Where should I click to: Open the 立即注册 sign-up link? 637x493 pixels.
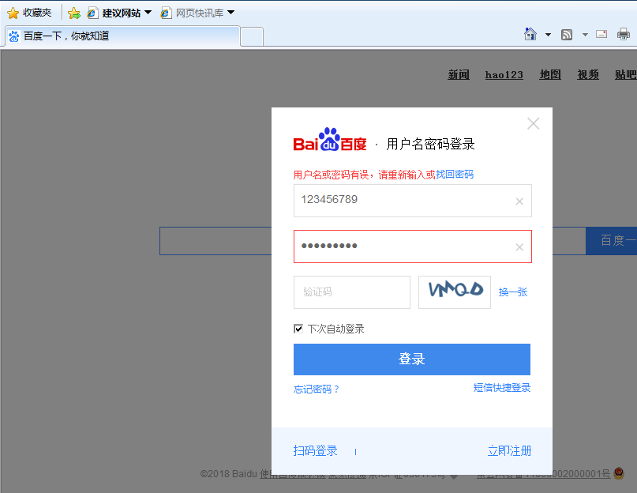(509, 450)
